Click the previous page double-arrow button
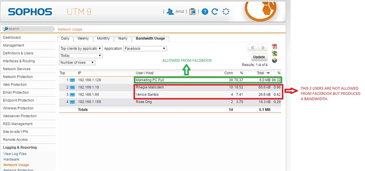Screen dimensions: 365x171 pos(252,48)
